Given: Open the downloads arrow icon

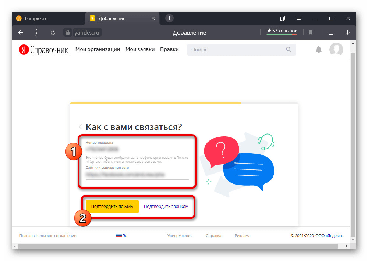Looking at the screenshot, I should pos(347,33).
